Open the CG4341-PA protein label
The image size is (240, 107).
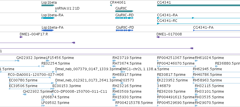coord(203,28)
